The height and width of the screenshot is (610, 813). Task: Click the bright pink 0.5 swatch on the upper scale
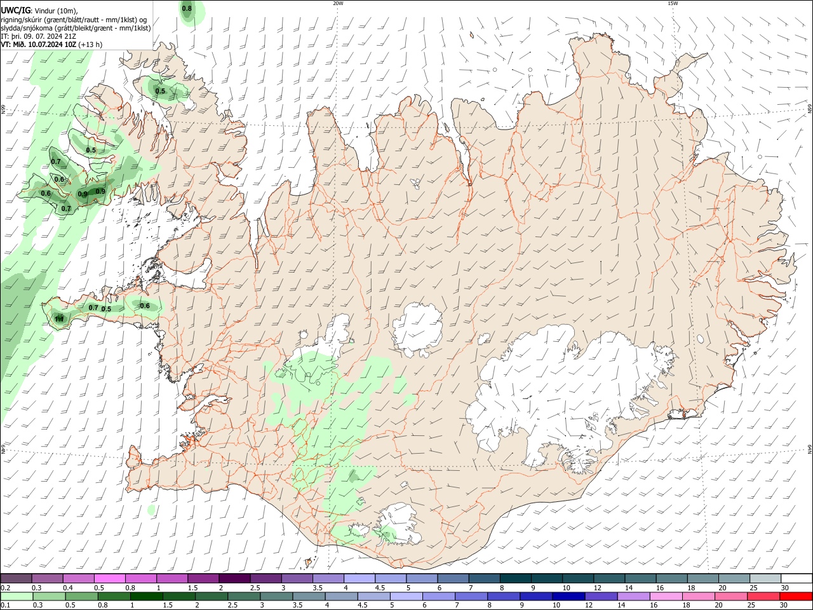[x=109, y=578]
